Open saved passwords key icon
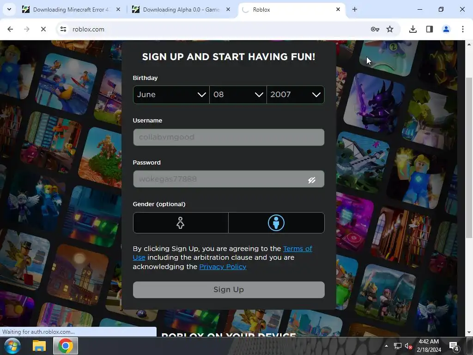This screenshot has height=355, width=473. 375,29
